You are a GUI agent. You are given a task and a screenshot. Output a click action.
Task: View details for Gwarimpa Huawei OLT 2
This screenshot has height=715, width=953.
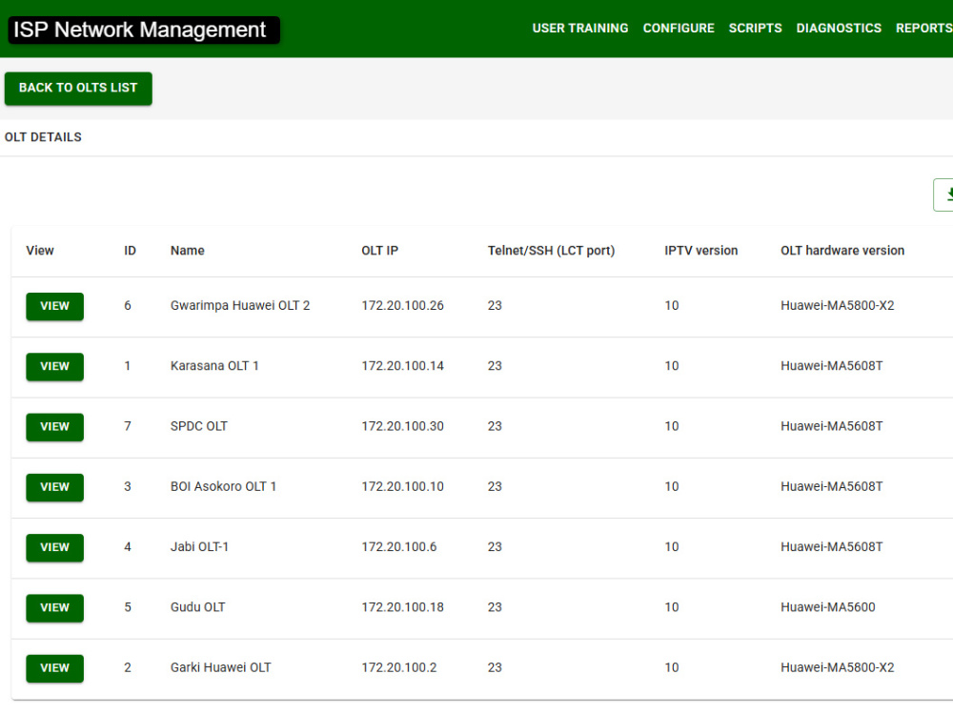[54, 306]
